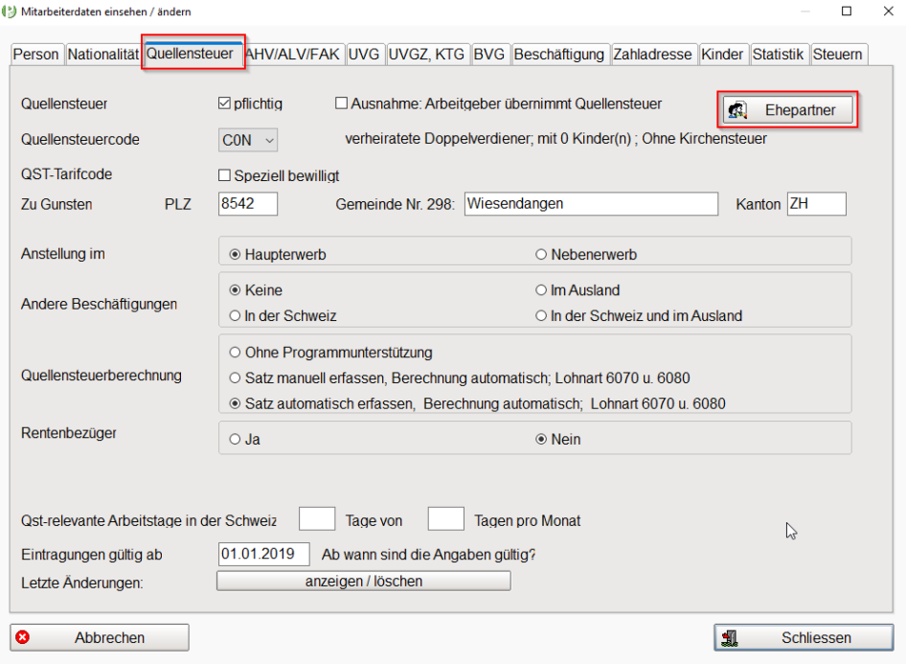Click the green app icon in title bar
Image resolution: width=906 pixels, height=664 pixels.
point(9,11)
